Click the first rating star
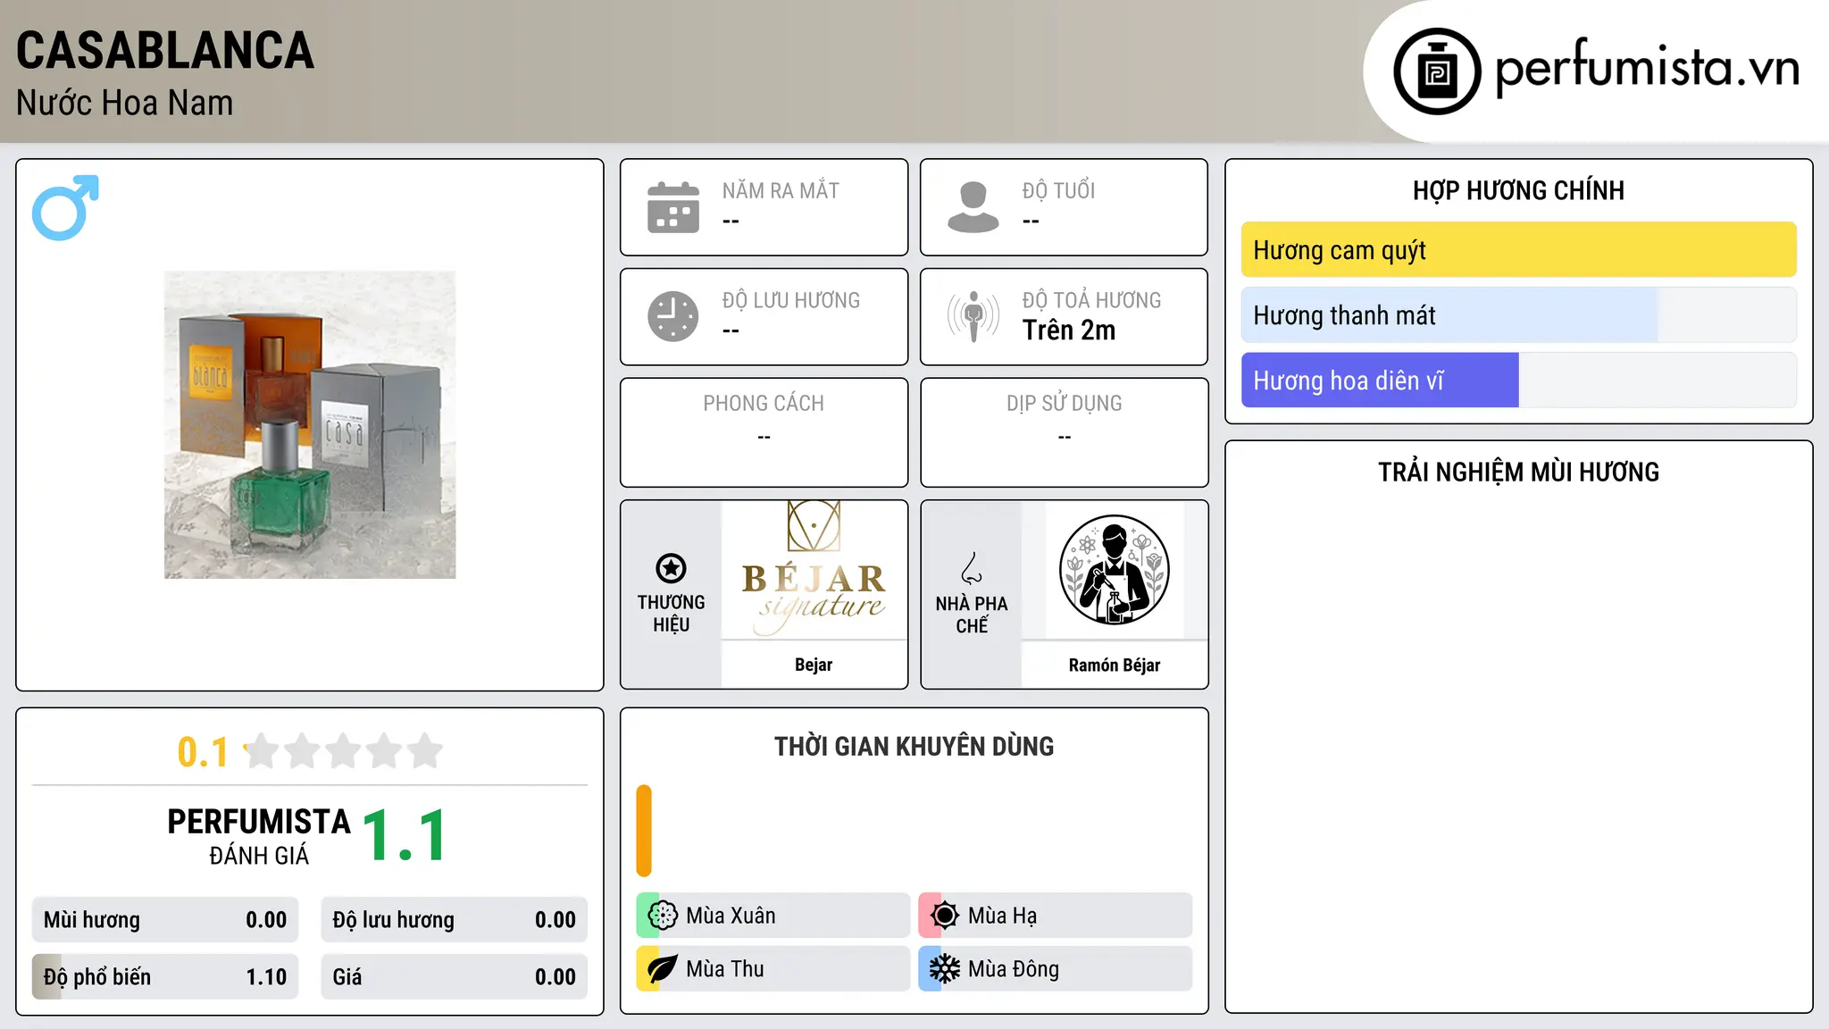Viewport: 1829px width, 1029px height. click(x=262, y=751)
